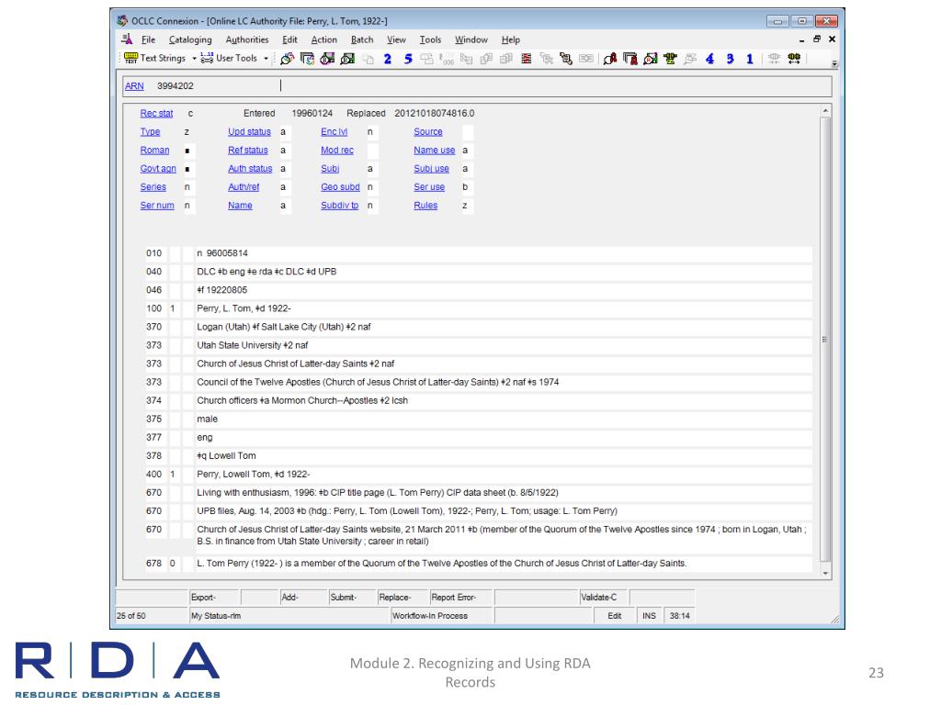Image resolution: width=941 pixels, height=705 pixels.
Task: Click the Rec stat fixed field link
Action: [156, 113]
